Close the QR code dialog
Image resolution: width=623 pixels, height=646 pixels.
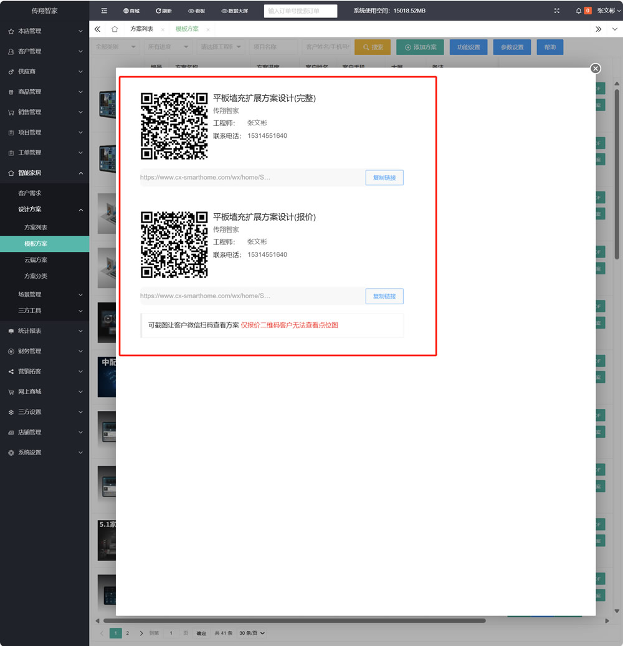pyautogui.click(x=596, y=69)
